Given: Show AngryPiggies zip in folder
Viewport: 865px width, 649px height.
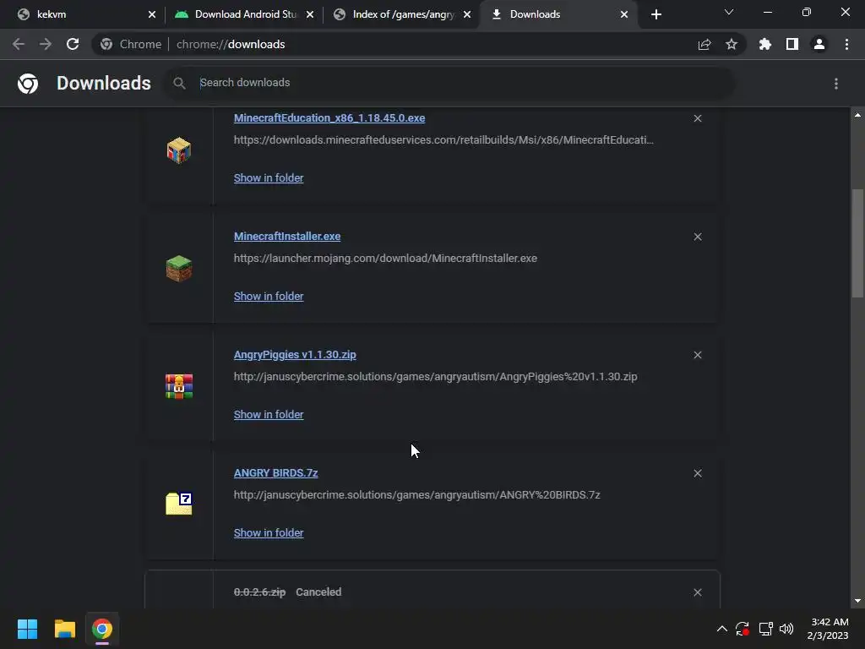Looking at the screenshot, I should (269, 414).
